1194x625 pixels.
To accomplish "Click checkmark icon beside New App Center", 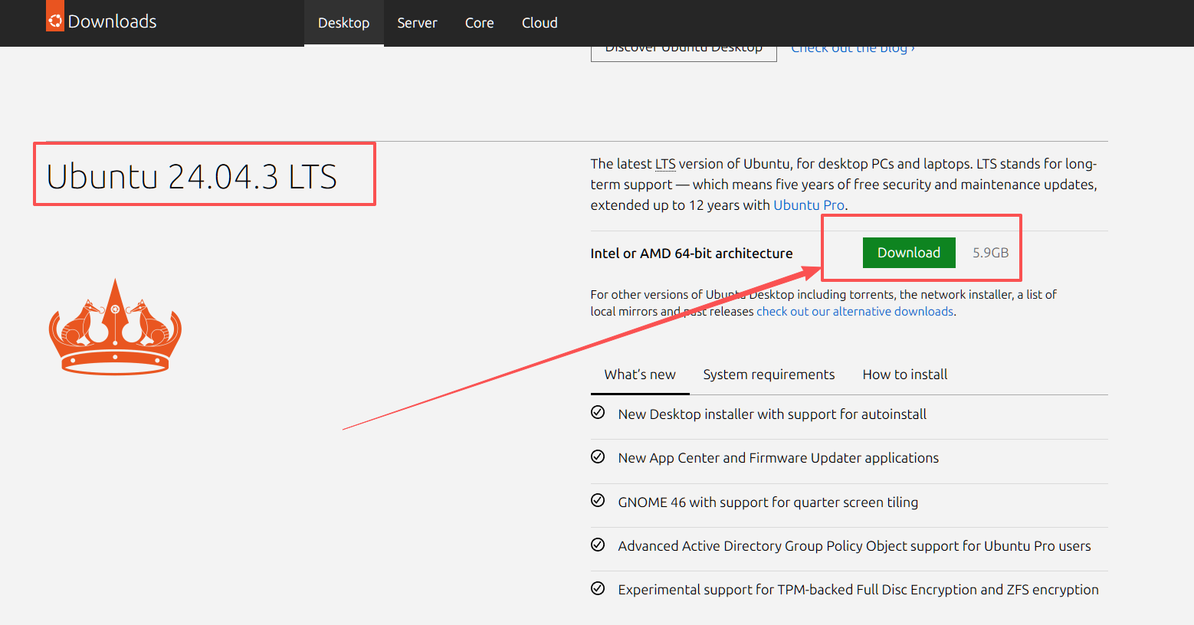I will (598, 456).
